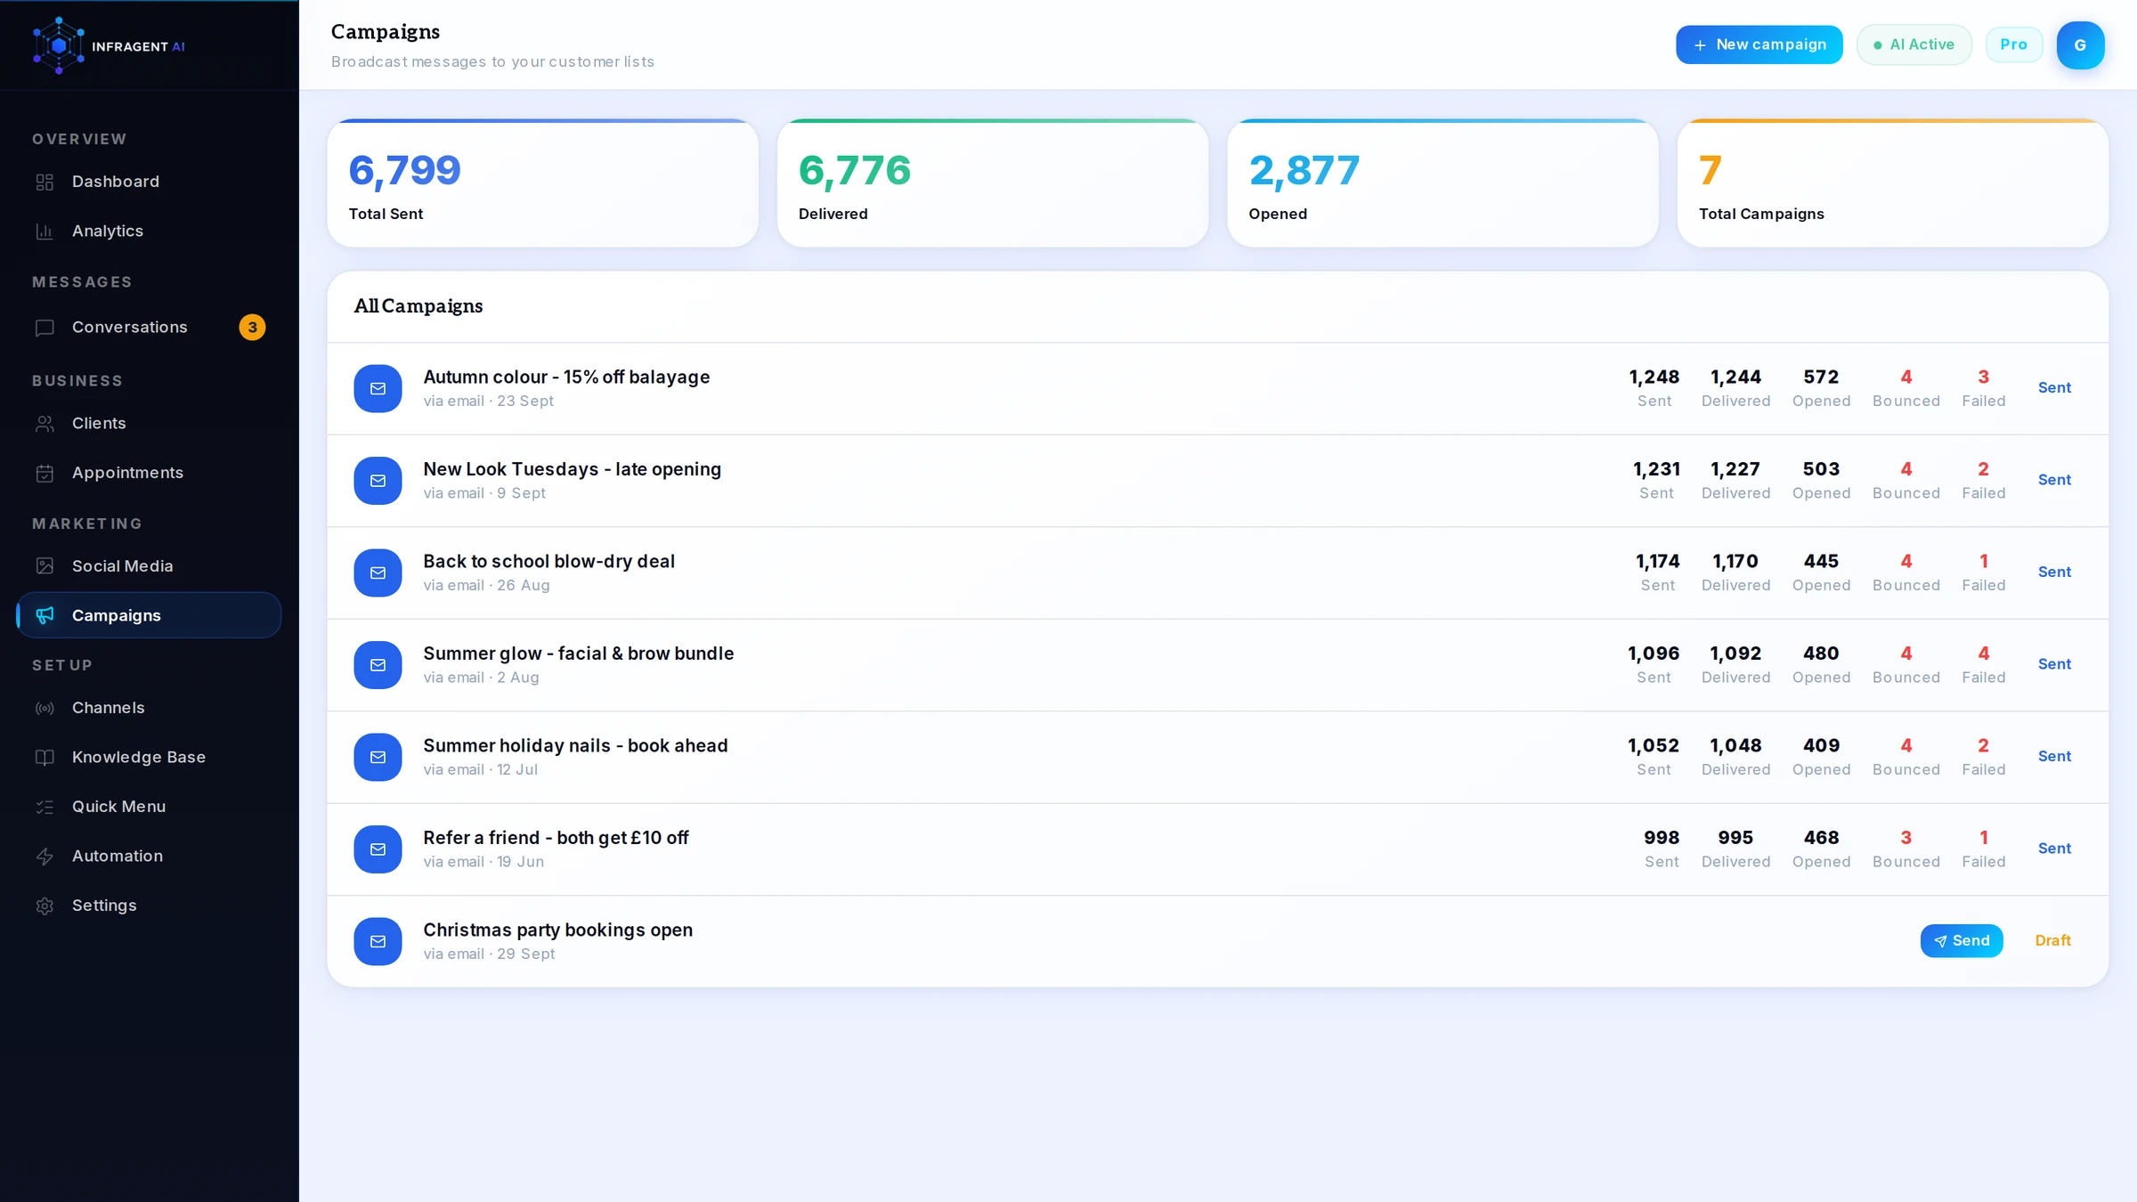Navigate to Analytics in sidebar
Screen dimensions: 2137x1202
coord(149,231)
